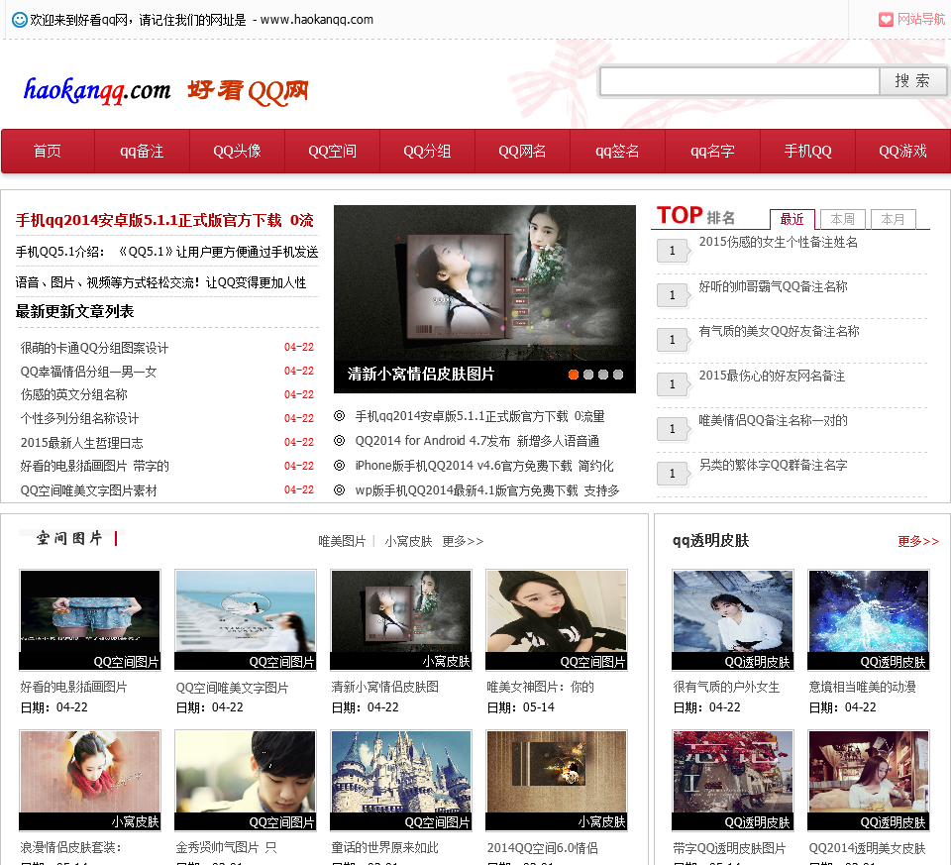This screenshot has height=865, width=951.
Task: Open article 个性多列分组名称设计
Action: (79, 418)
